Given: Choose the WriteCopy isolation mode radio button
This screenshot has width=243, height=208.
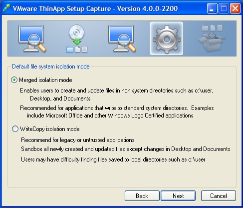Looking at the screenshot, I should tap(15, 129).
